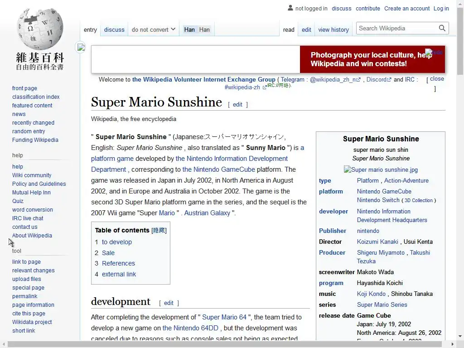
Task: Open recently changed in sidebar
Action: (33, 122)
